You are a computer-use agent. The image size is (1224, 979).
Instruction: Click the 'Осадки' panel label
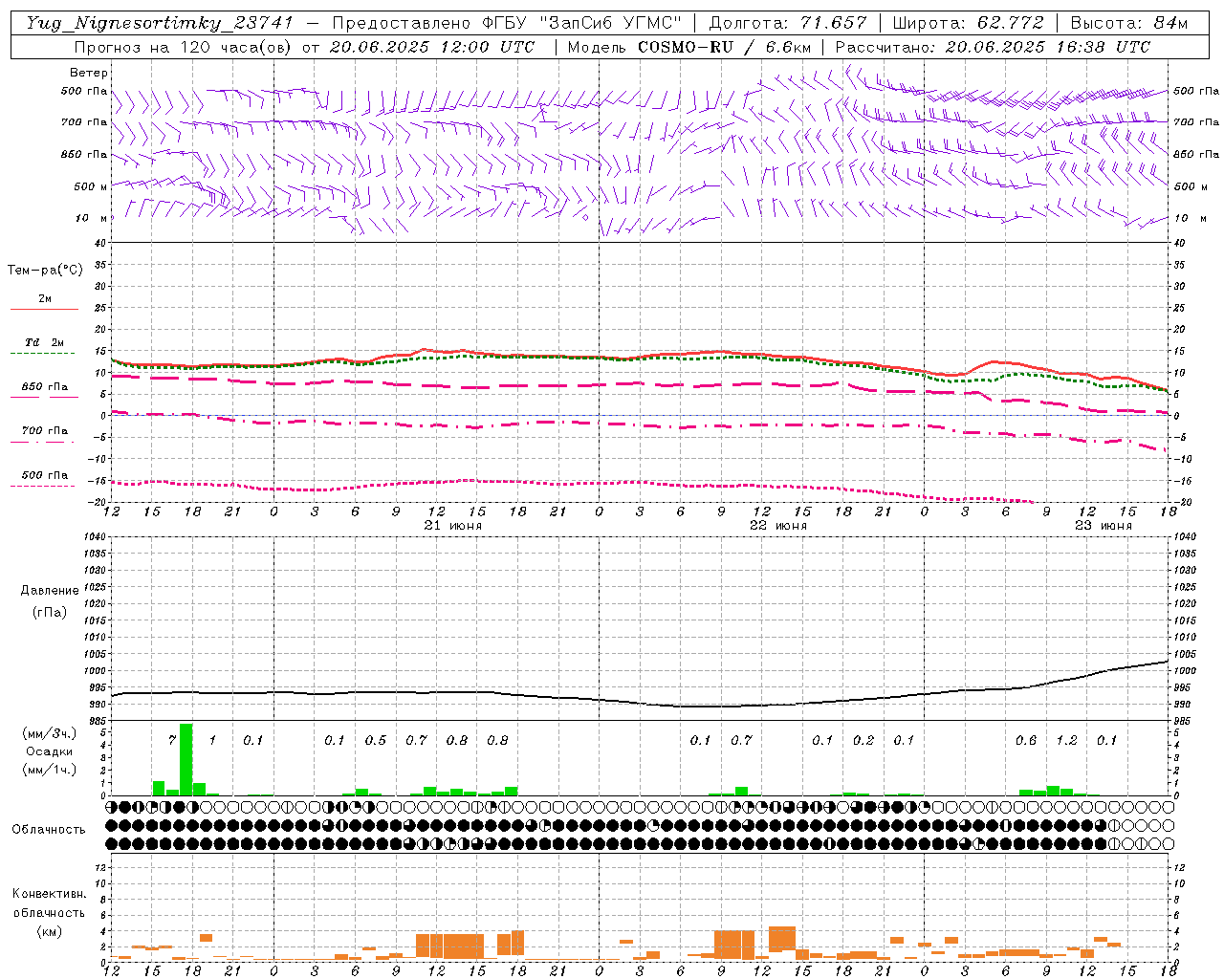tap(50, 751)
